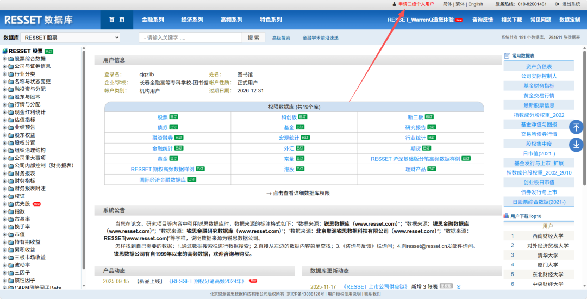Image resolution: width=587 pixels, height=299 pixels.
Task: Expand the 财务指标 tree node
Action: point(5,180)
